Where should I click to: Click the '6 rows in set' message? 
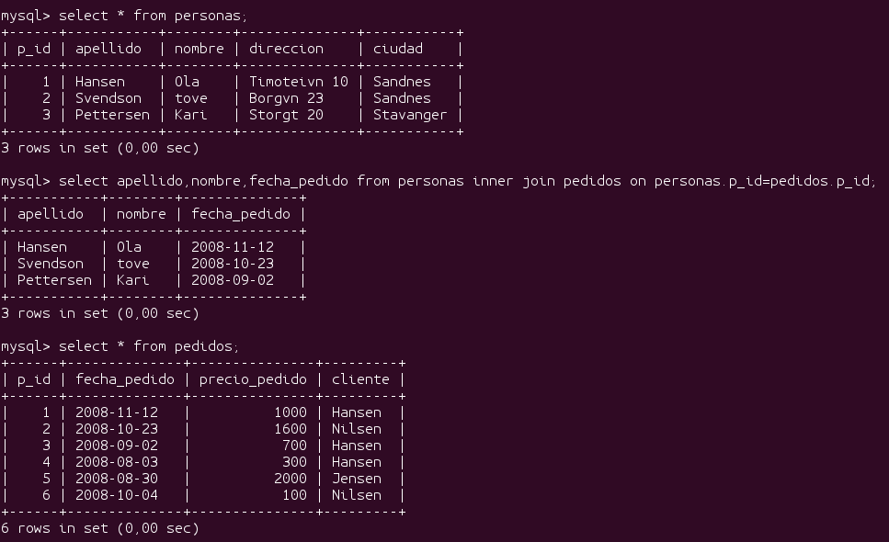coord(100,528)
